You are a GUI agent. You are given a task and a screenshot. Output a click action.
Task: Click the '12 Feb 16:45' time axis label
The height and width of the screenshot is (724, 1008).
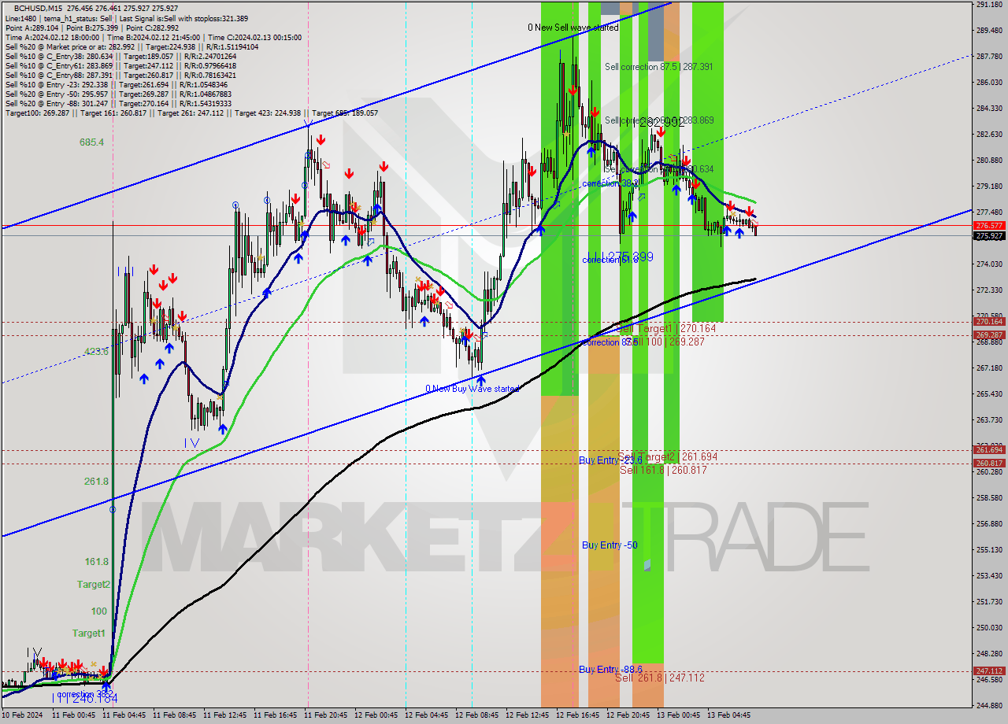576,715
